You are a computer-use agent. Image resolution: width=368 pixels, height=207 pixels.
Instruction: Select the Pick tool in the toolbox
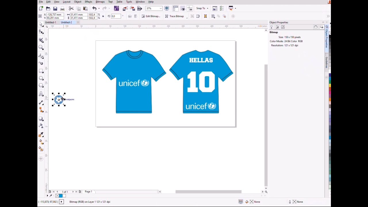point(41,24)
